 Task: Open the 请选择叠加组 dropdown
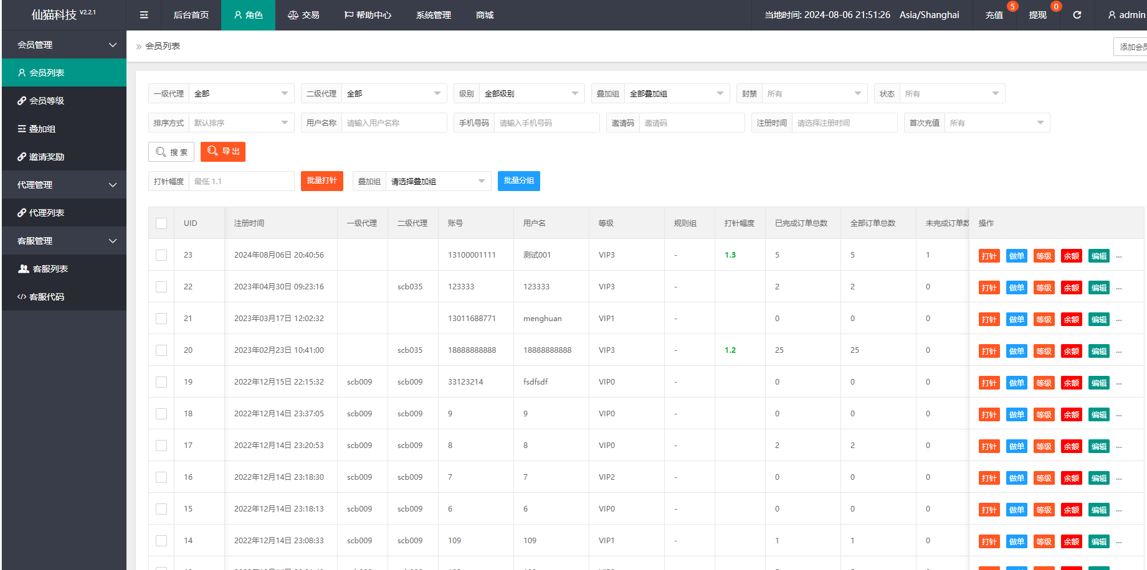tap(439, 182)
